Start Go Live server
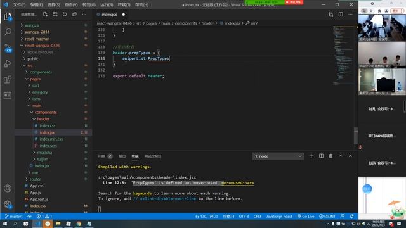Screen dimensions: 406x228 click(x=306, y=216)
